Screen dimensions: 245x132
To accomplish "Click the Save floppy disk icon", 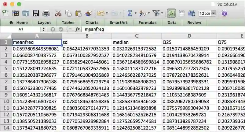I will [36, 13].
